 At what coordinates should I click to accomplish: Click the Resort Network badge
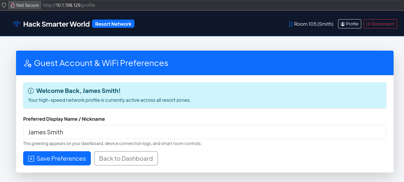[113, 24]
